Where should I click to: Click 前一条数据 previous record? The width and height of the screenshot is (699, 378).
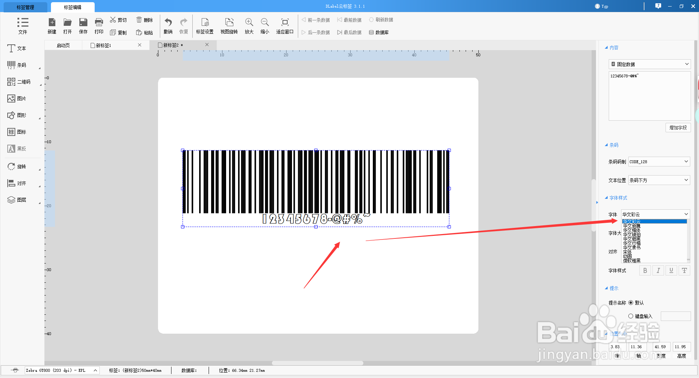pyautogui.click(x=316, y=20)
